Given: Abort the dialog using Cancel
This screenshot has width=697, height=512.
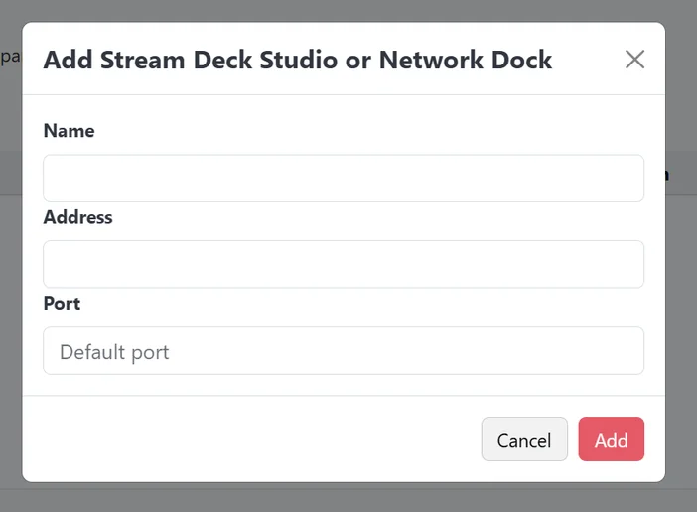Looking at the screenshot, I should 524,440.
